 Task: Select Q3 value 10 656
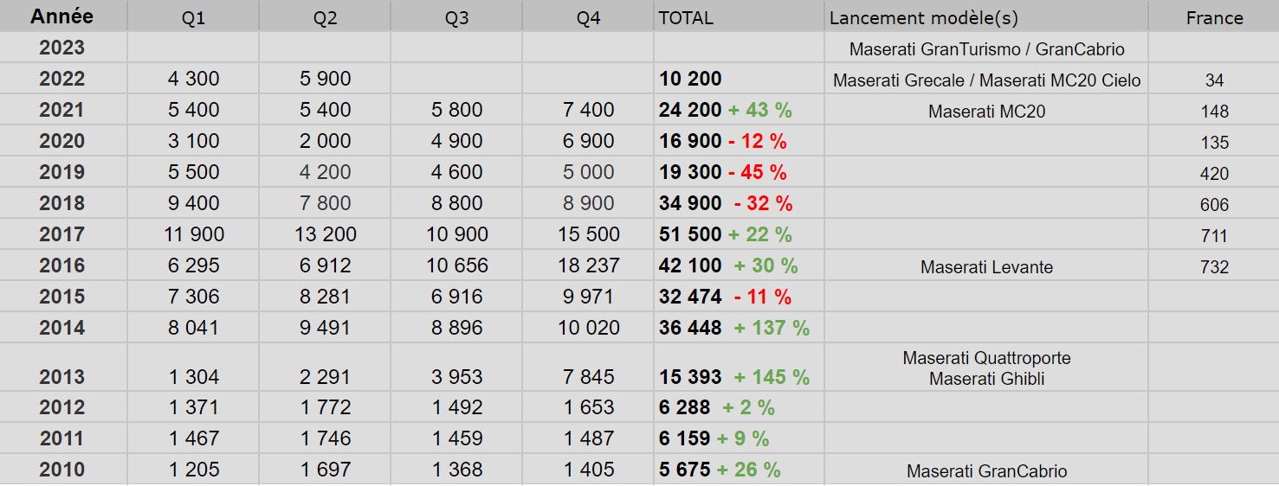pos(456,265)
